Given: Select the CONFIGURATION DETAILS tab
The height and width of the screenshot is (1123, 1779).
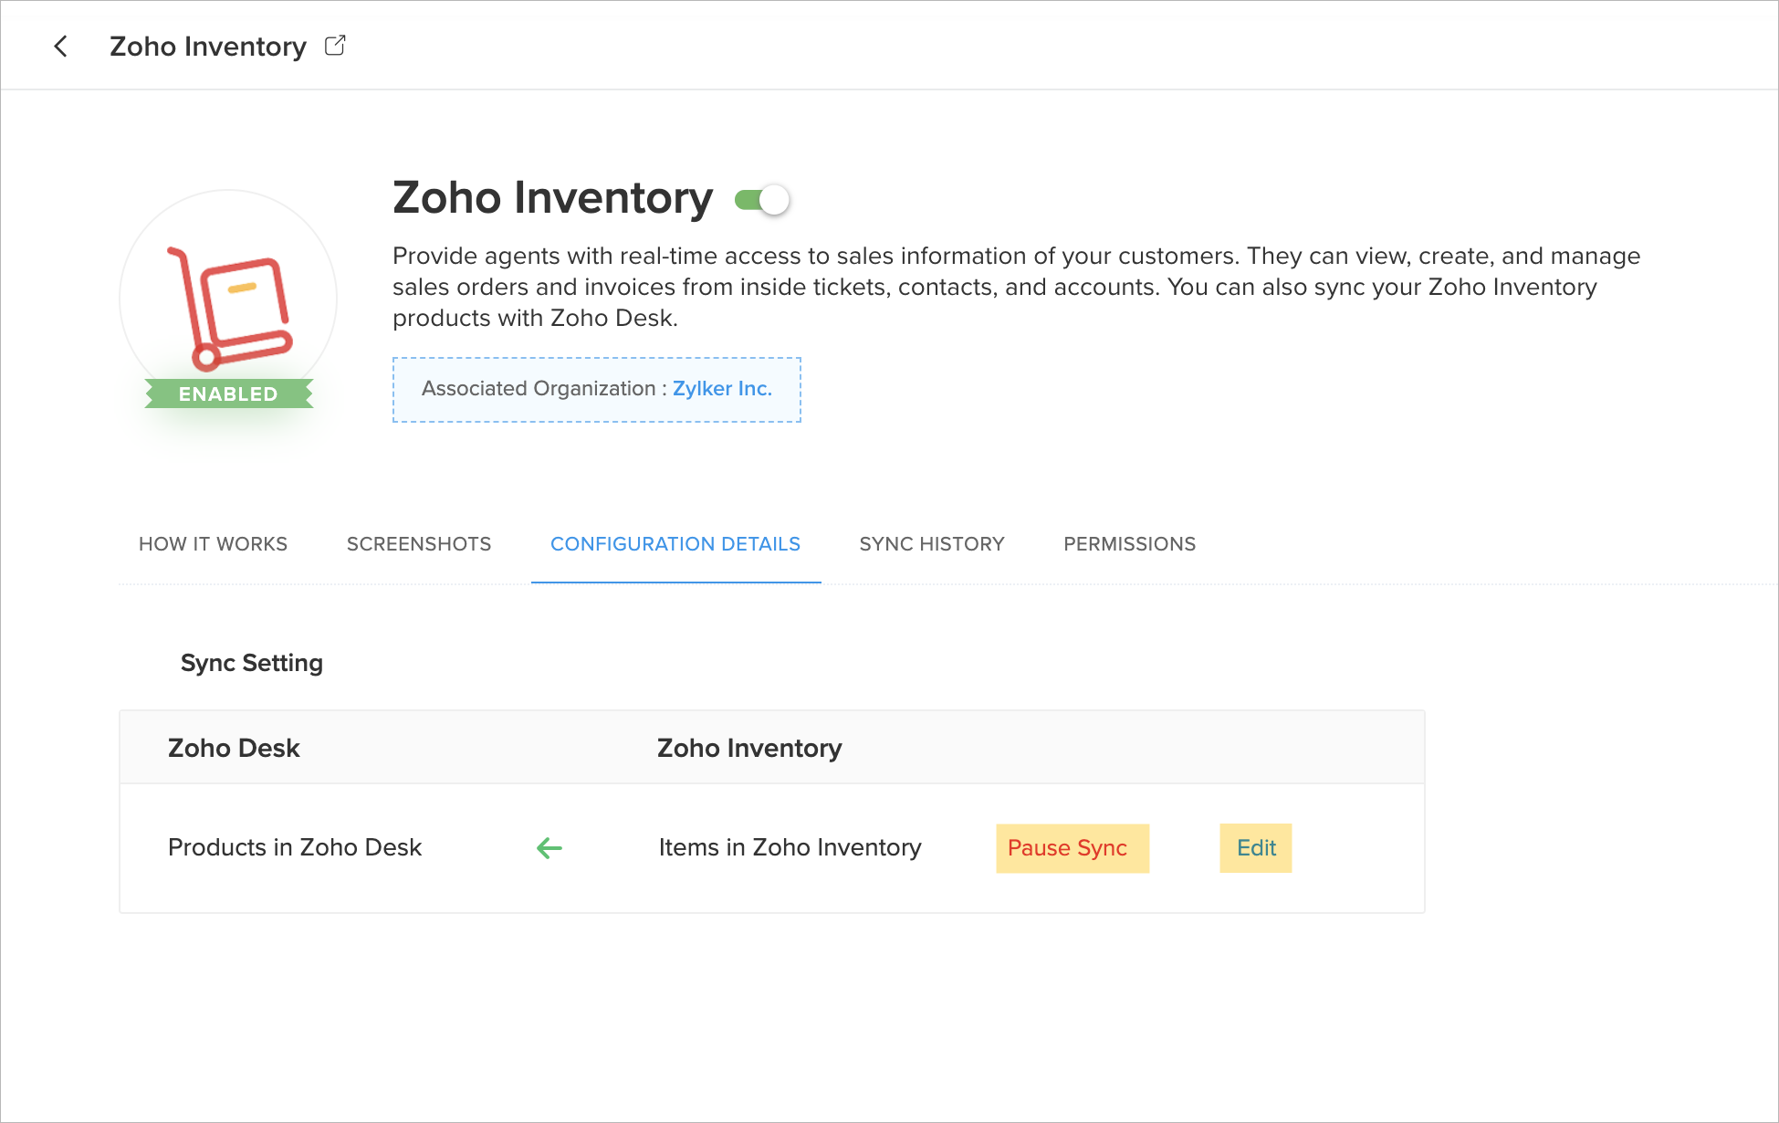Looking at the screenshot, I should (x=675, y=544).
